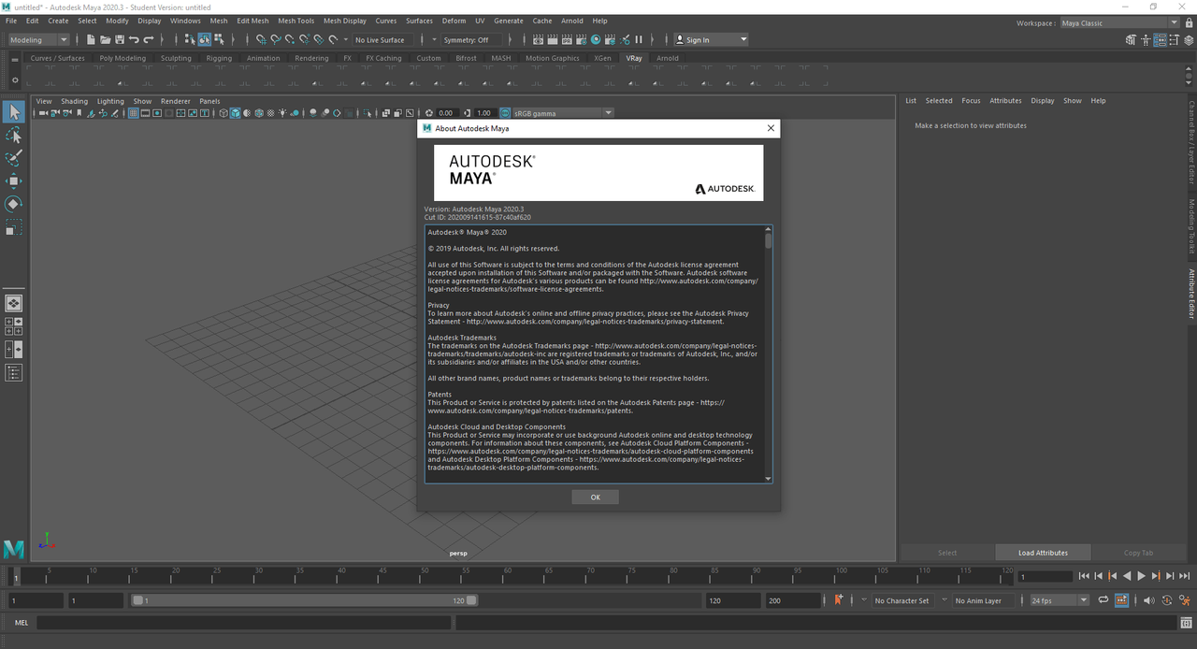Switch to the Rigging shelf tab

click(219, 58)
